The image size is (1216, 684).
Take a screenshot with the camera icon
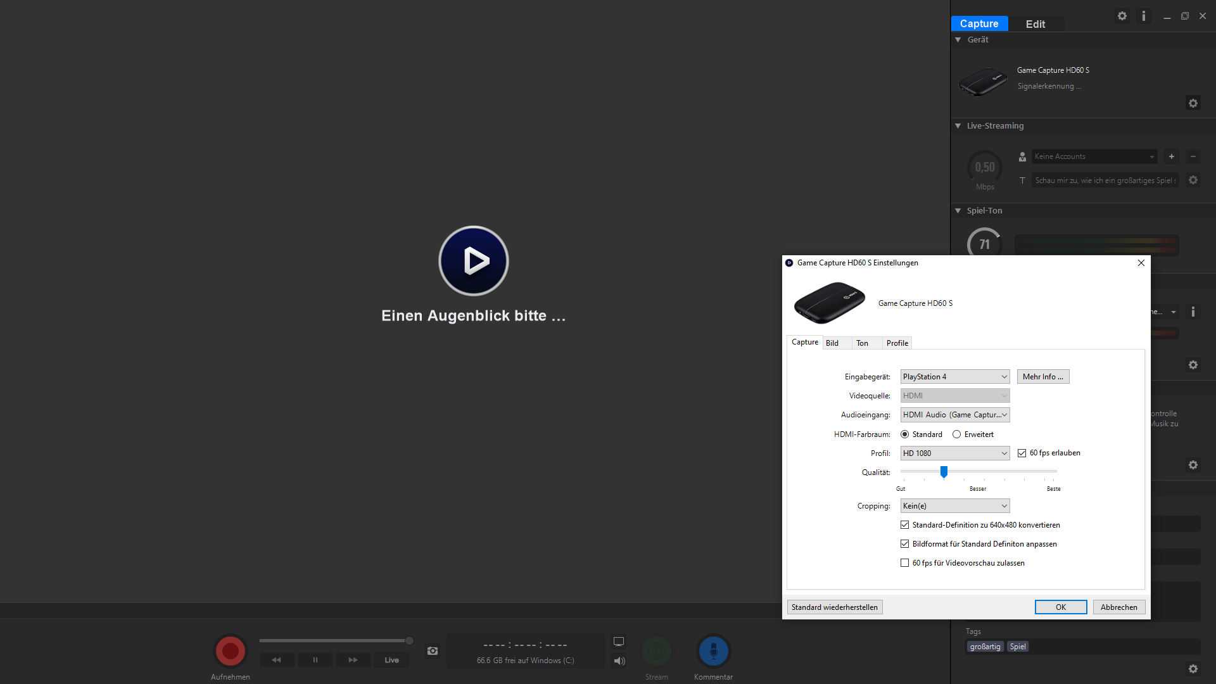(x=433, y=651)
